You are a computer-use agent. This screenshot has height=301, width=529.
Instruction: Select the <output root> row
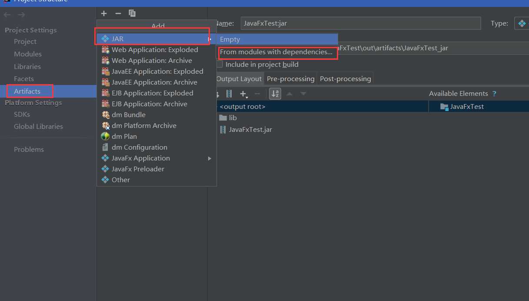pyautogui.click(x=322, y=106)
